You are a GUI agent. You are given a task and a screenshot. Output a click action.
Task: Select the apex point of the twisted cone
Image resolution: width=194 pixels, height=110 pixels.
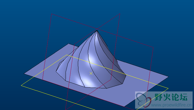(97, 30)
